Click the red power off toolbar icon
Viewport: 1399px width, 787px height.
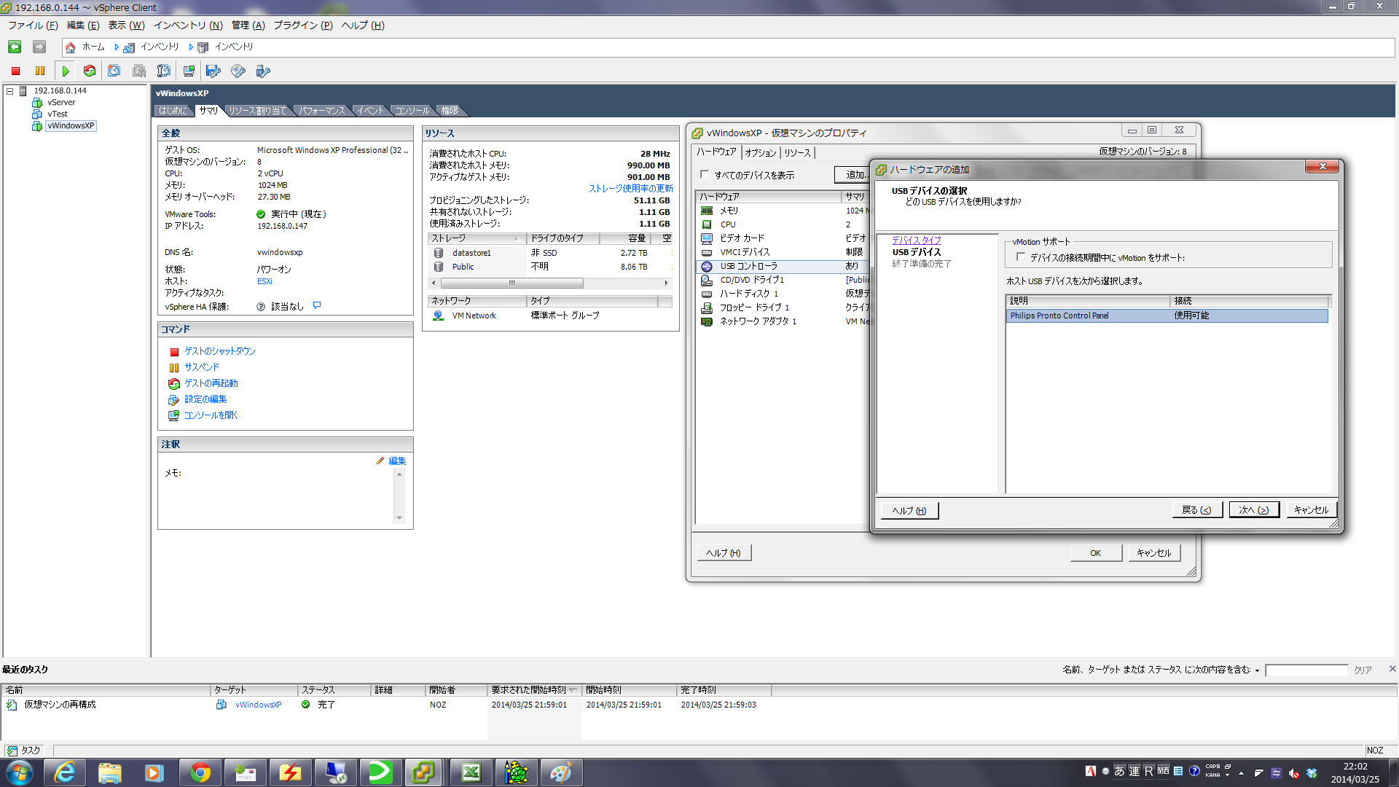click(x=15, y=71)
